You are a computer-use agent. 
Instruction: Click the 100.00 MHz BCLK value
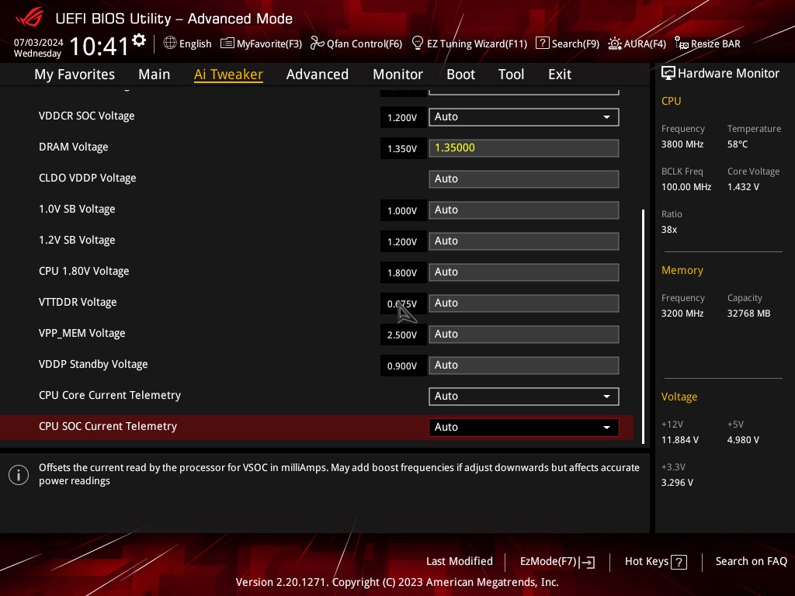click(x=686, y=187)
